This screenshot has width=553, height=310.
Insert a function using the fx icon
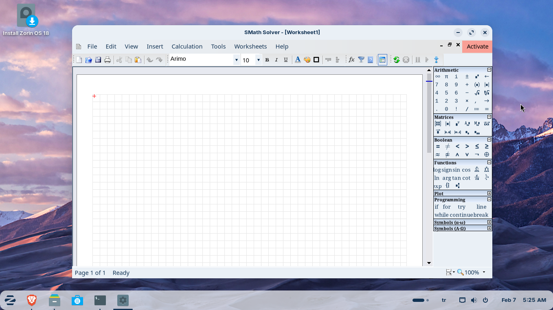[351, 60]
